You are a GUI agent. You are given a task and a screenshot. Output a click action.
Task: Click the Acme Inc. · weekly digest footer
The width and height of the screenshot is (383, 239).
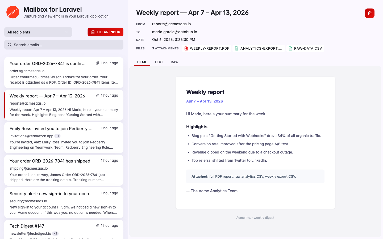255,218
